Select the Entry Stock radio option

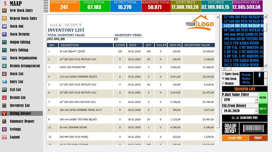click(223, 74)
